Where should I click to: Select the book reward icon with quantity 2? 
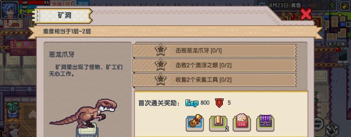click(x=218, y=123)
